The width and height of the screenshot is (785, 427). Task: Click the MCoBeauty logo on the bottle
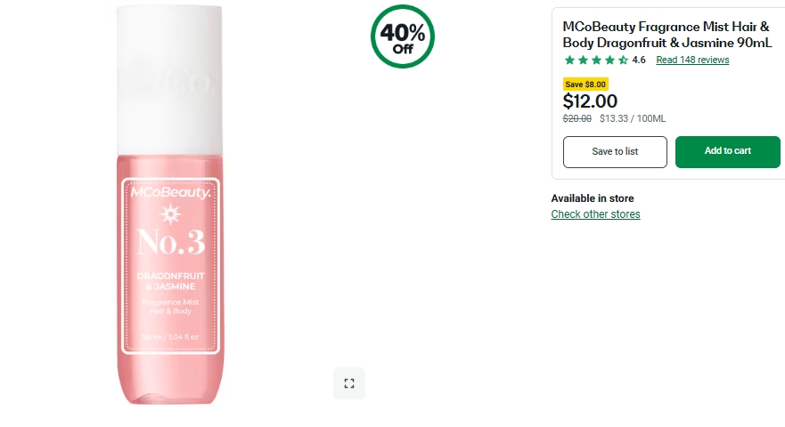click(169, 192)
